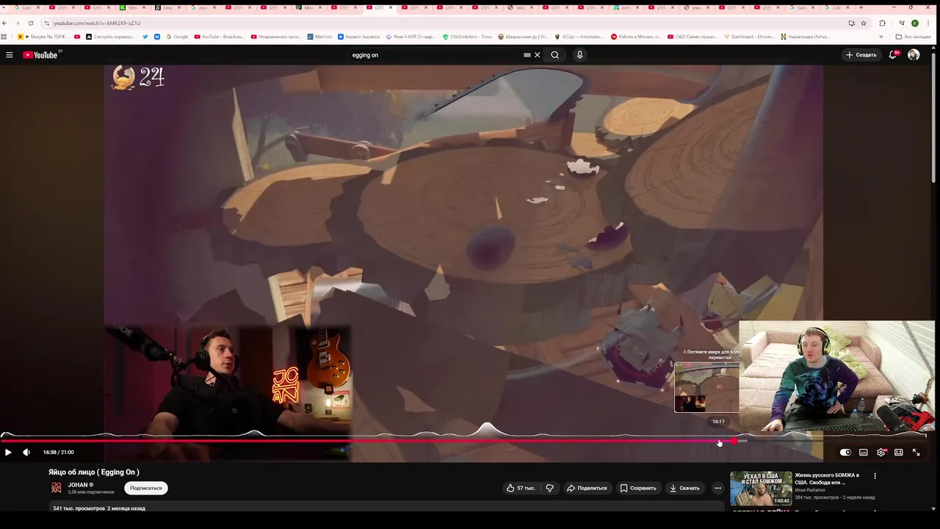Image resolution: width=940 pixels, height=529 pixels.
Task: Play the video with play button
Action: click(x=8, y=453)
